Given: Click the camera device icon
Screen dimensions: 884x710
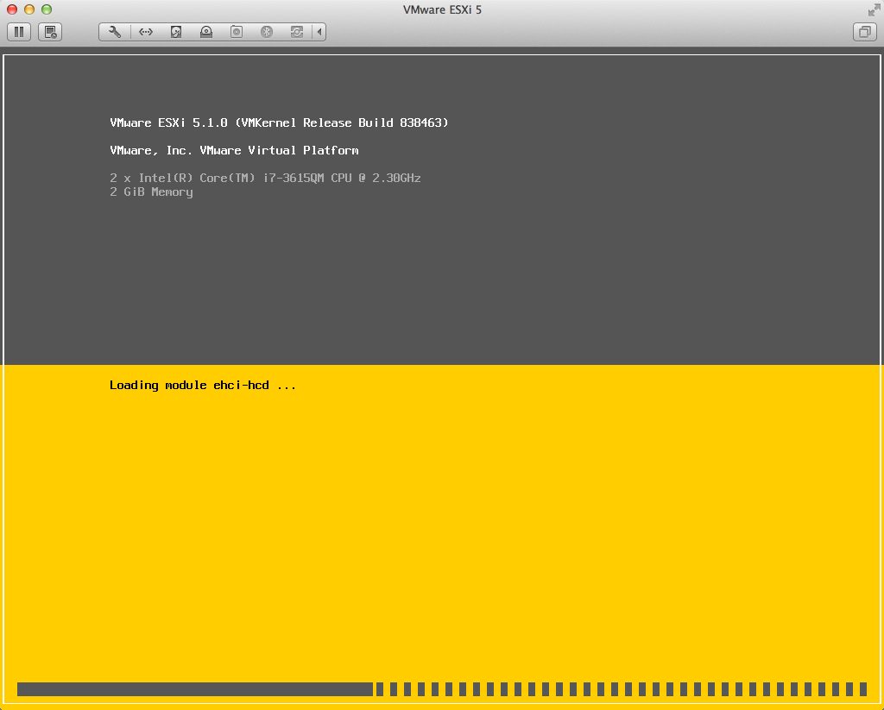Looking at the screenshot, I should 237,32.
